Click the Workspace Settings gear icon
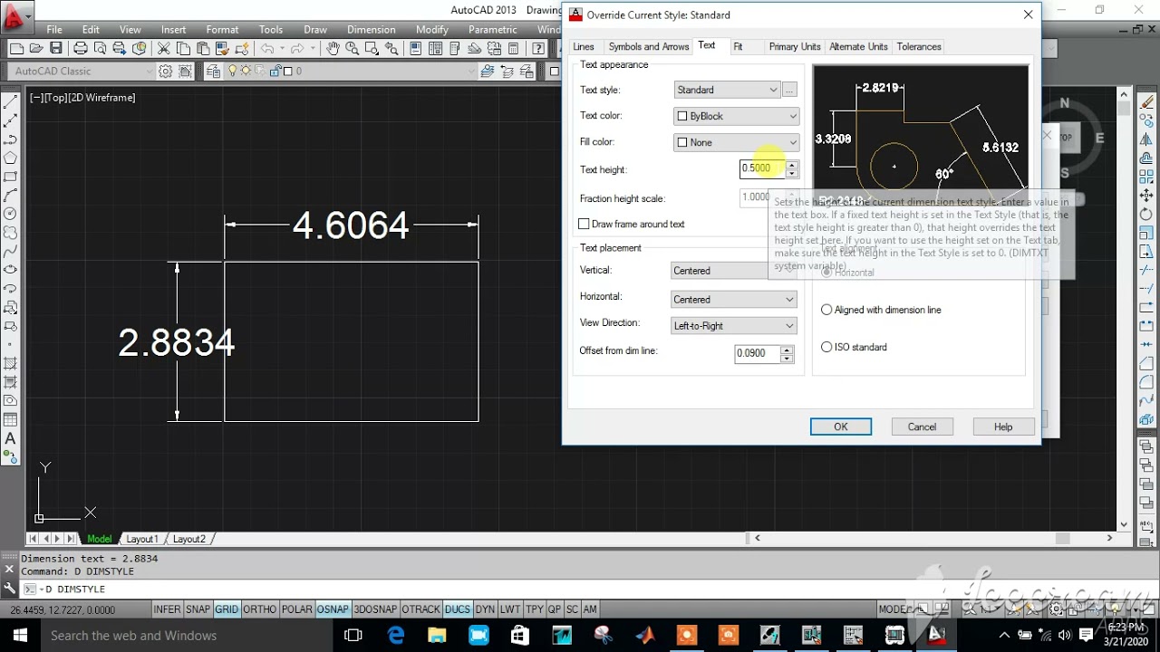The width and height of the screenshot is (1160, 652). click(x=166, y=72)
